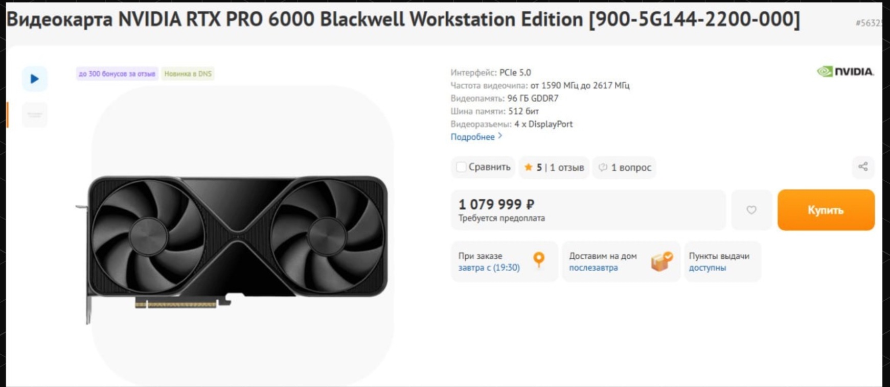Click the до 300 бонусов за отзыв badge
Image resolution: width=890 pixels, height=387 pixels.
point(117,74)
